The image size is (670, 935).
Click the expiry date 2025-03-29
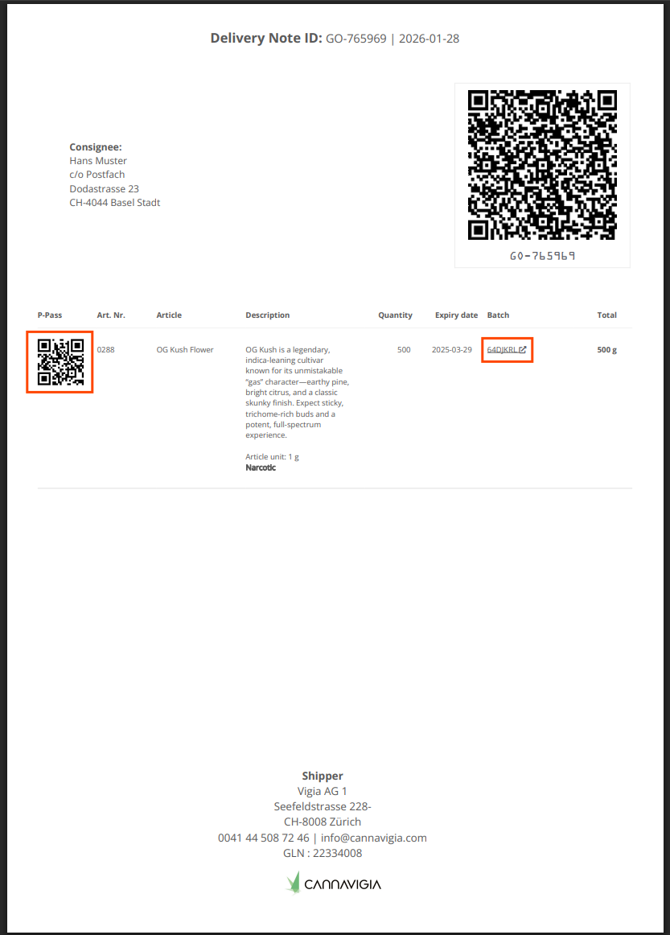click(x=451, y=350)
